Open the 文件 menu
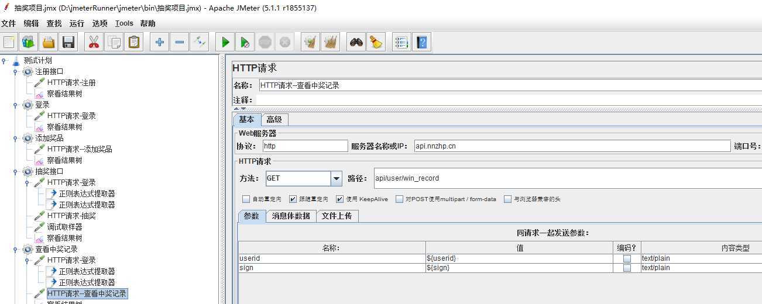The height and width of the screenshot is (304, 762). (9, 23)
